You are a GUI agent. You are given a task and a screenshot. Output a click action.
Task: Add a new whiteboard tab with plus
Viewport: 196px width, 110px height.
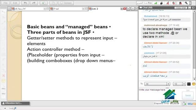click(128, 9)
